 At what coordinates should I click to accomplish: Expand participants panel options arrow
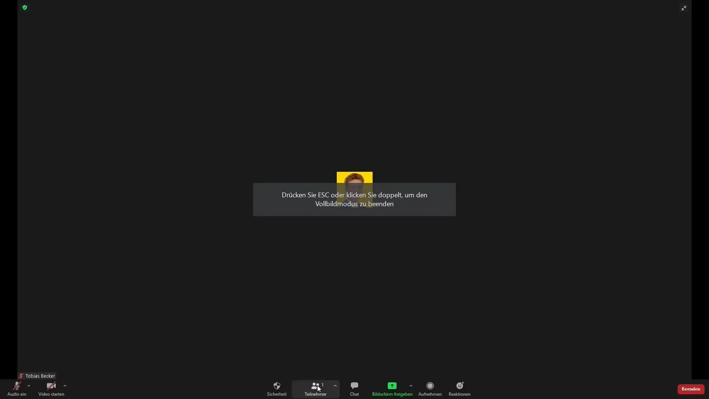coord(336,386)
